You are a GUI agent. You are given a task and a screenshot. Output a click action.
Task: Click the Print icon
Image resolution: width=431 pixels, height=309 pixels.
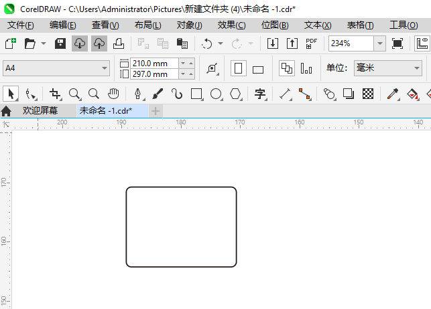pyautogui.click(x=119, y=43)
